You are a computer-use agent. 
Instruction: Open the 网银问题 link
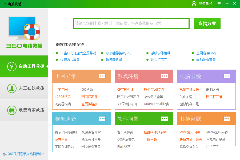point(150,139)
